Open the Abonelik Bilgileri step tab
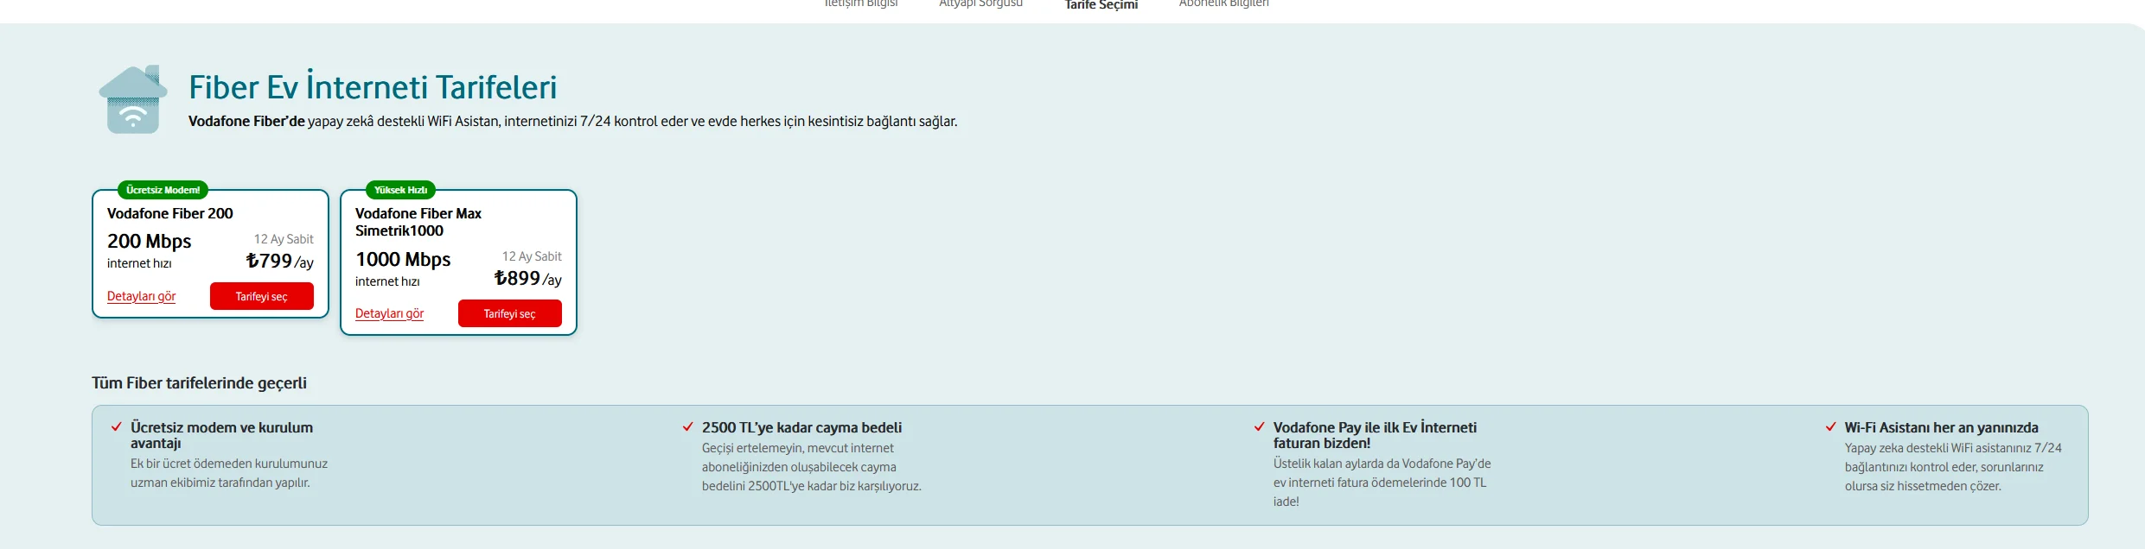Screen dimensions: 2145x549 point(1223,3)
